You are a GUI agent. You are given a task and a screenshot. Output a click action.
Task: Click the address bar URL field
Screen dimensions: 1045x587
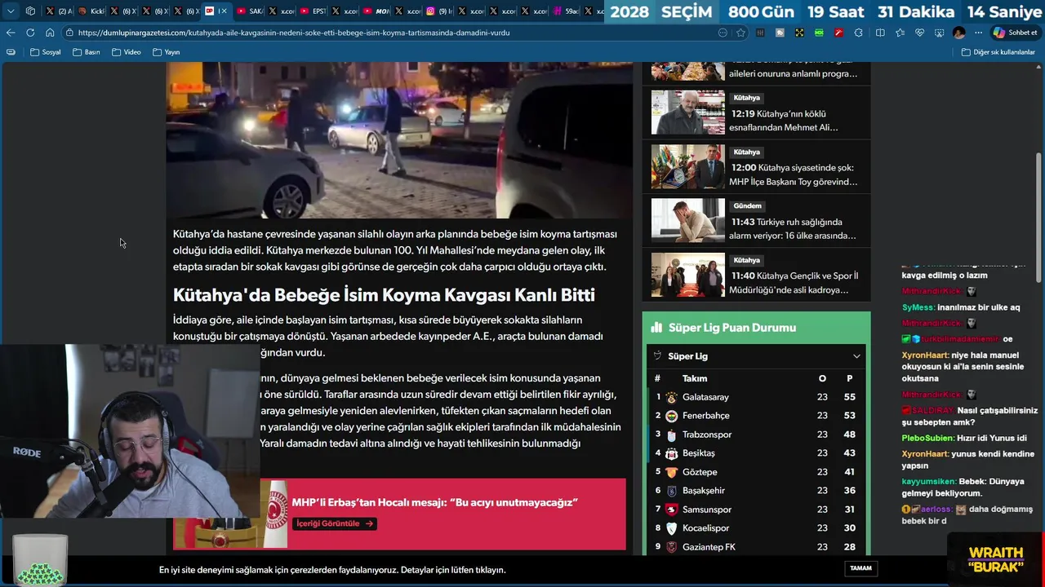coord(392,33)
